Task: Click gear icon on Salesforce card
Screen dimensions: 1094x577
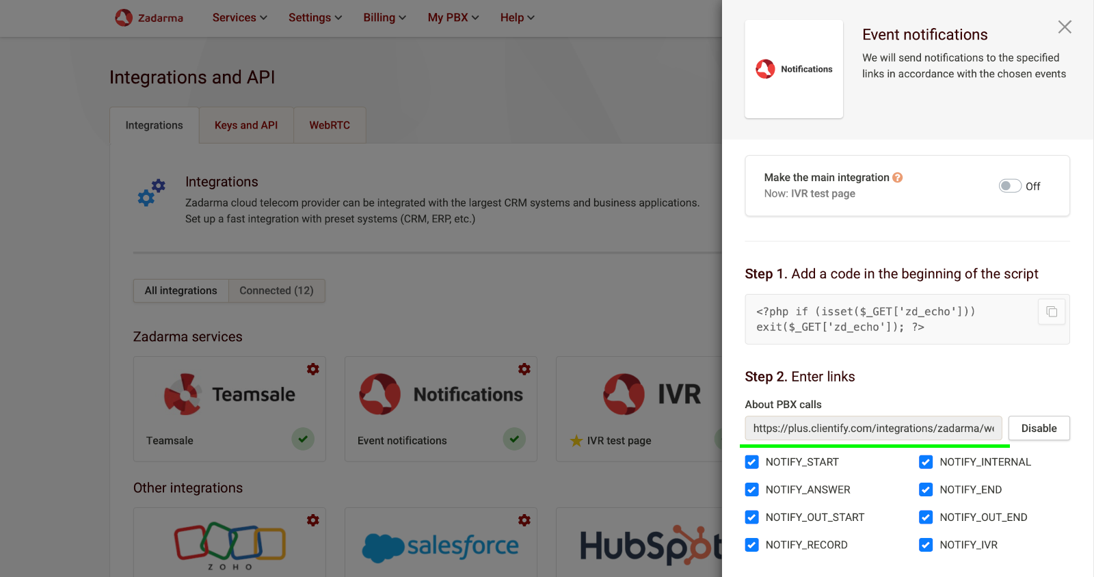Action: (524, 520)
